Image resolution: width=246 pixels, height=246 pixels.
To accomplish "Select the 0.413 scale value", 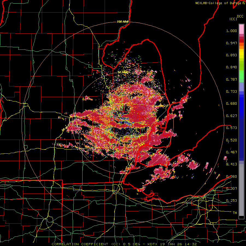I will click(x=232, y=164).
